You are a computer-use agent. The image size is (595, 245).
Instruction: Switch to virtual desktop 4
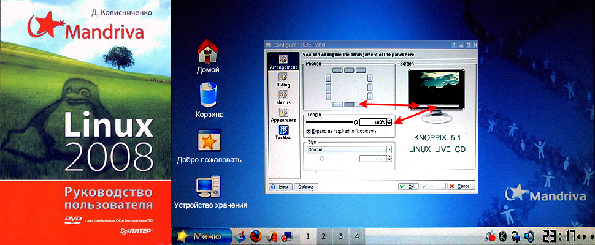click(x=357, y=236)
